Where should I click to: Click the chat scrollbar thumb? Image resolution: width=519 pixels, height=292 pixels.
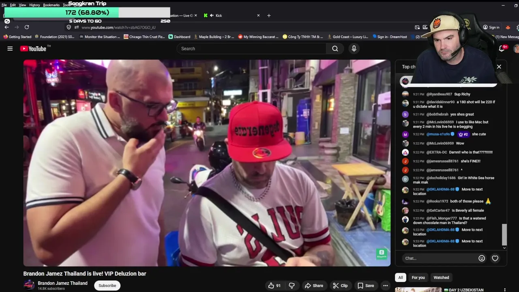tap(504, 234)
